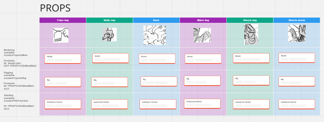324x122 pixels.
Task: Select the Mikes bag purple header
Action: [203, 20]
